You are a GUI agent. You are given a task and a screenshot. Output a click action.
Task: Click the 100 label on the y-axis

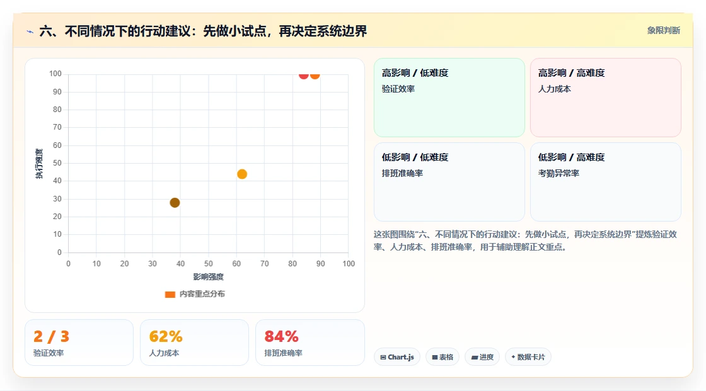(x=55, y=74)
